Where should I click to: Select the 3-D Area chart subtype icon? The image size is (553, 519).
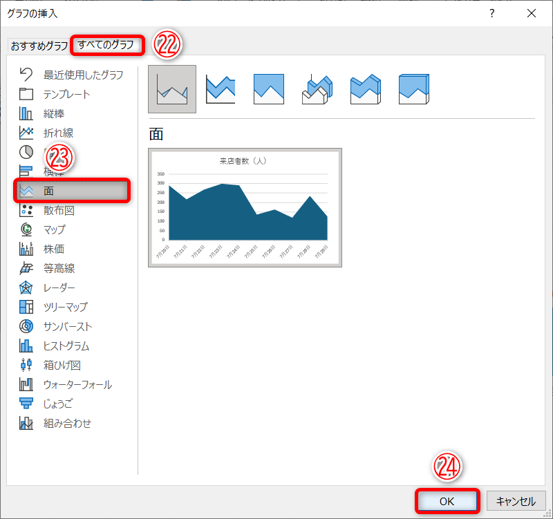pos(317,89)
